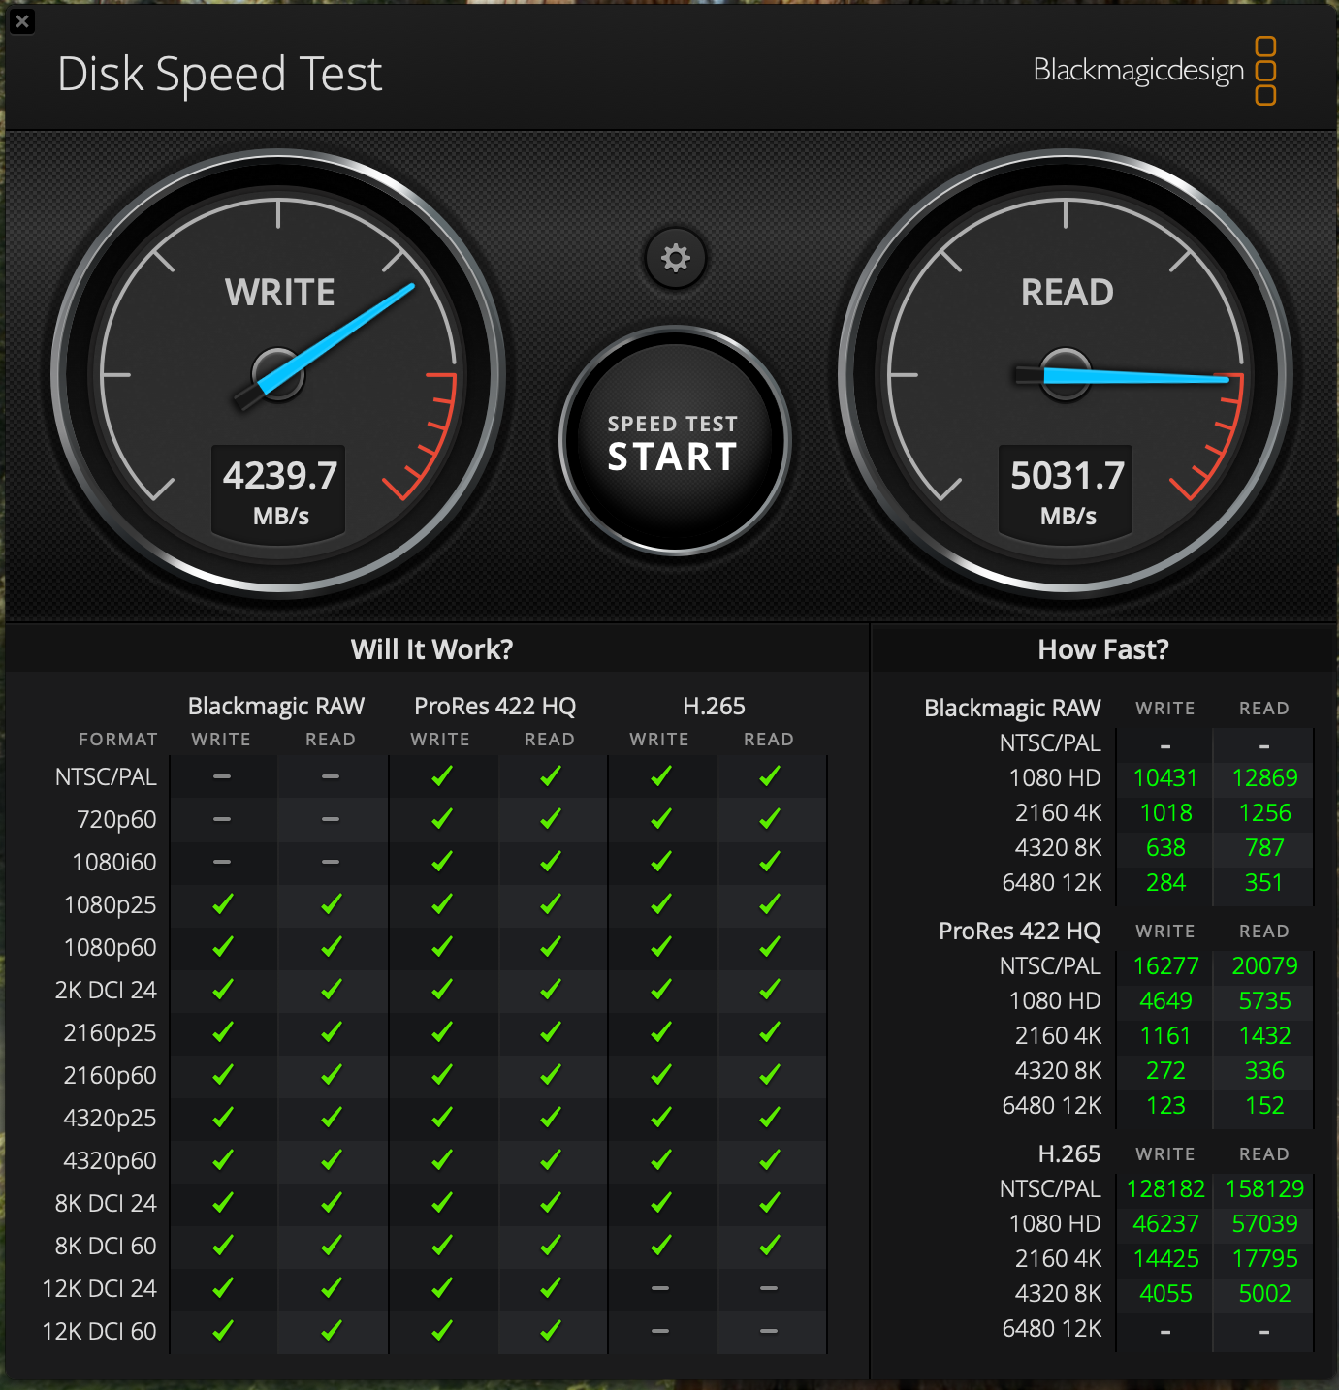Click the Disk Speed Test title
The height and width of the screenshot is (1390, 1339).
click(220, 74)
